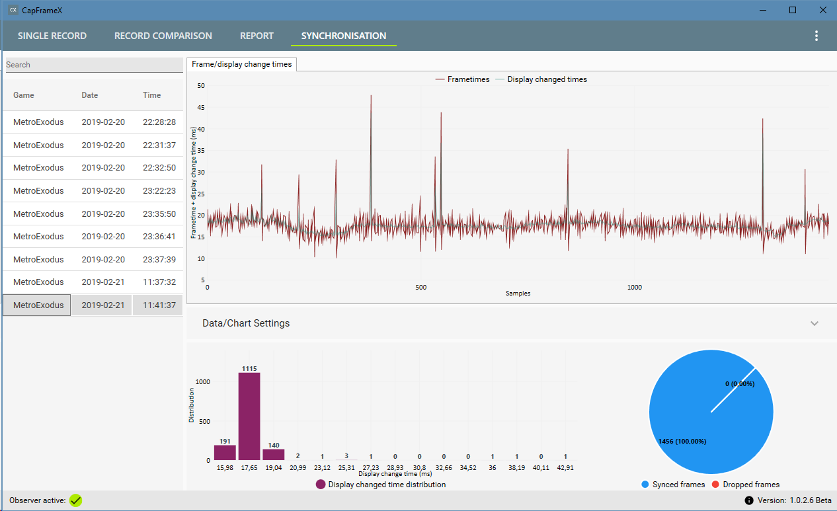Toggle the Display changed times legend entry
Viewport: 837px width, 511px height.
[x=541, y=79]
